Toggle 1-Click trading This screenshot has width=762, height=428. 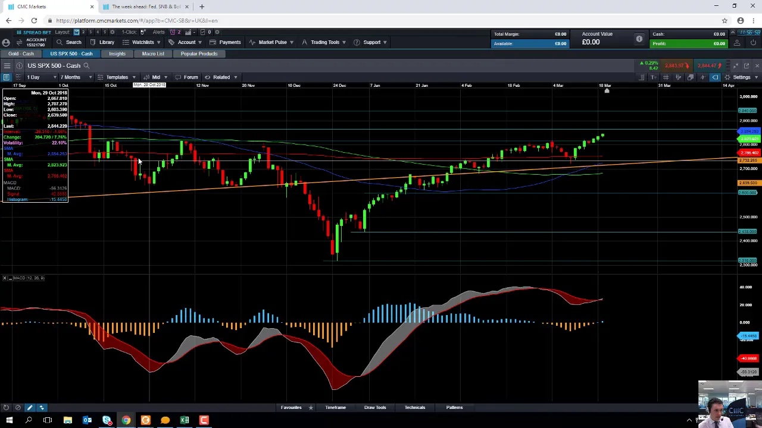143,32
